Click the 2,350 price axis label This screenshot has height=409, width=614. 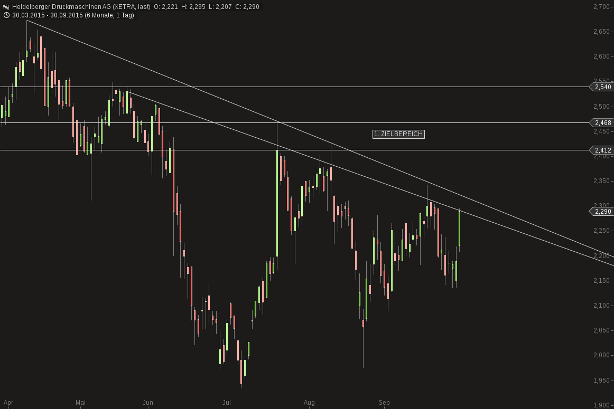[601, 181]
